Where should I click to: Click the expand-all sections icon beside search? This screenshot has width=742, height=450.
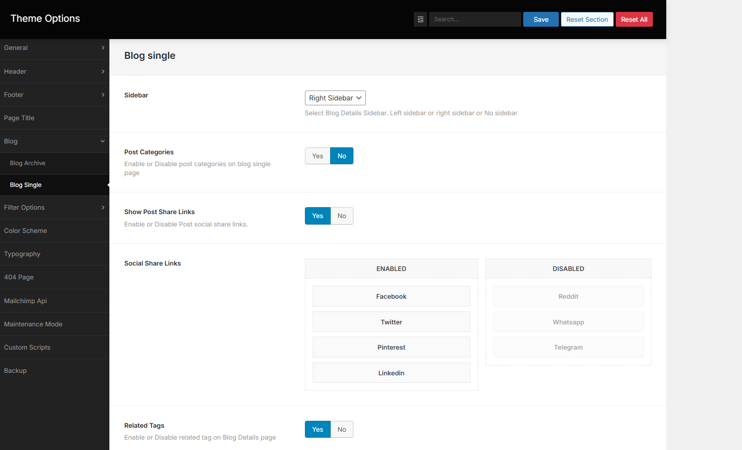click(x=420, y=19)
